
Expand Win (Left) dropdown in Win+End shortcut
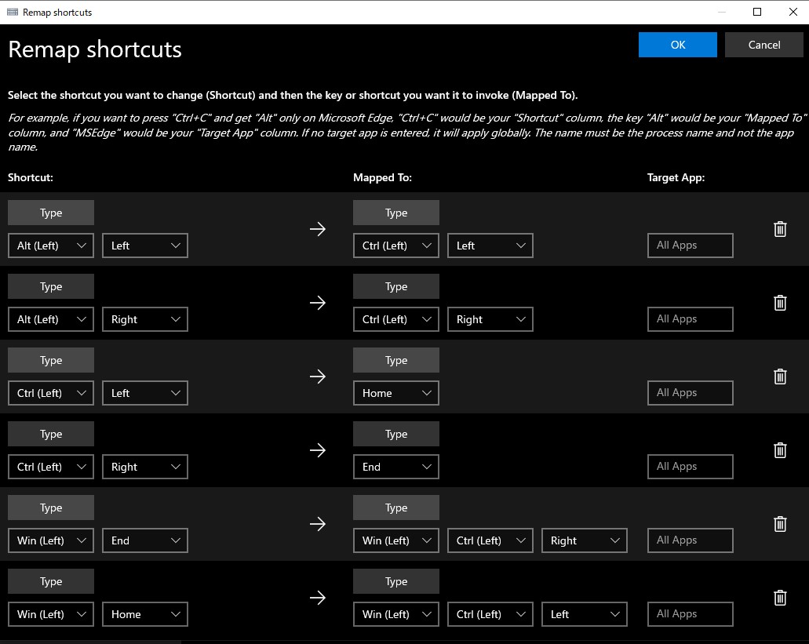pyautogui.click(x=51, y=540)
